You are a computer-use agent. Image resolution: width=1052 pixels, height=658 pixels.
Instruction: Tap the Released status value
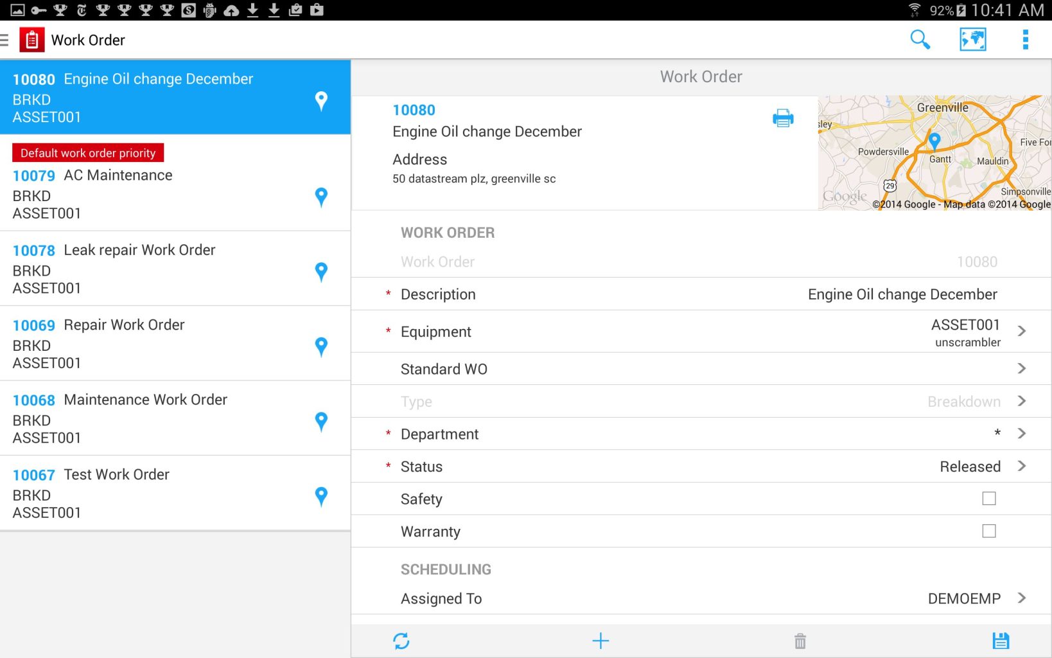pyautogui.click(x=970, y=467)
